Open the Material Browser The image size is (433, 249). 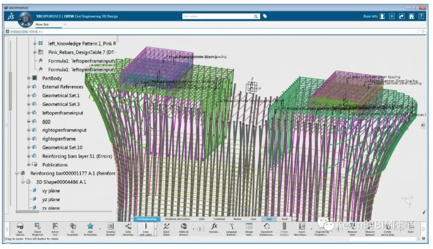(x=183, y=229)
